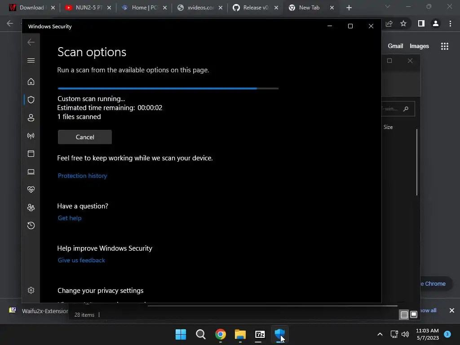Open the Waifu2x-Extension downloaded file

coord(38,311)
